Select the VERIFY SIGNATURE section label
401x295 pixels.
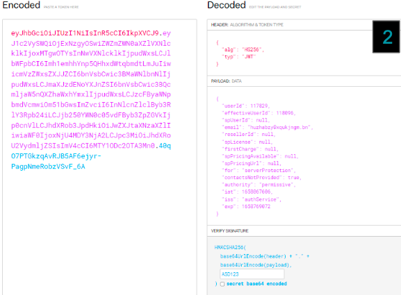229,231
